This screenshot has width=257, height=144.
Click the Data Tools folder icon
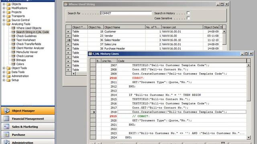8,72
